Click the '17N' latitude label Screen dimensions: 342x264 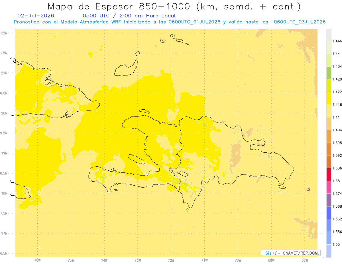(x=4, y=233)
